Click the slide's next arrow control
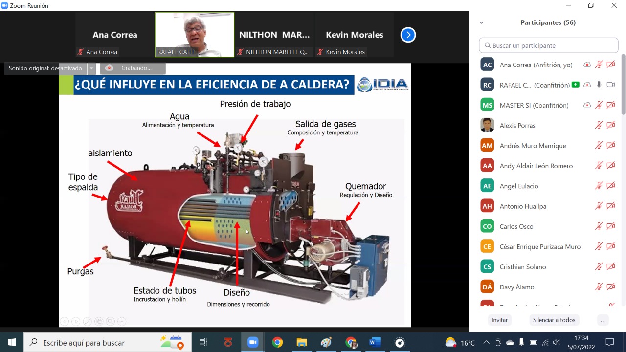Image resolution: width=626 pixels, height=352 pixels. [76, 321]
